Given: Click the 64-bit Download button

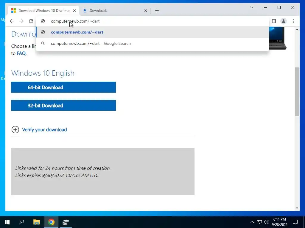Looking at the screenshot, I should point(63,87).
